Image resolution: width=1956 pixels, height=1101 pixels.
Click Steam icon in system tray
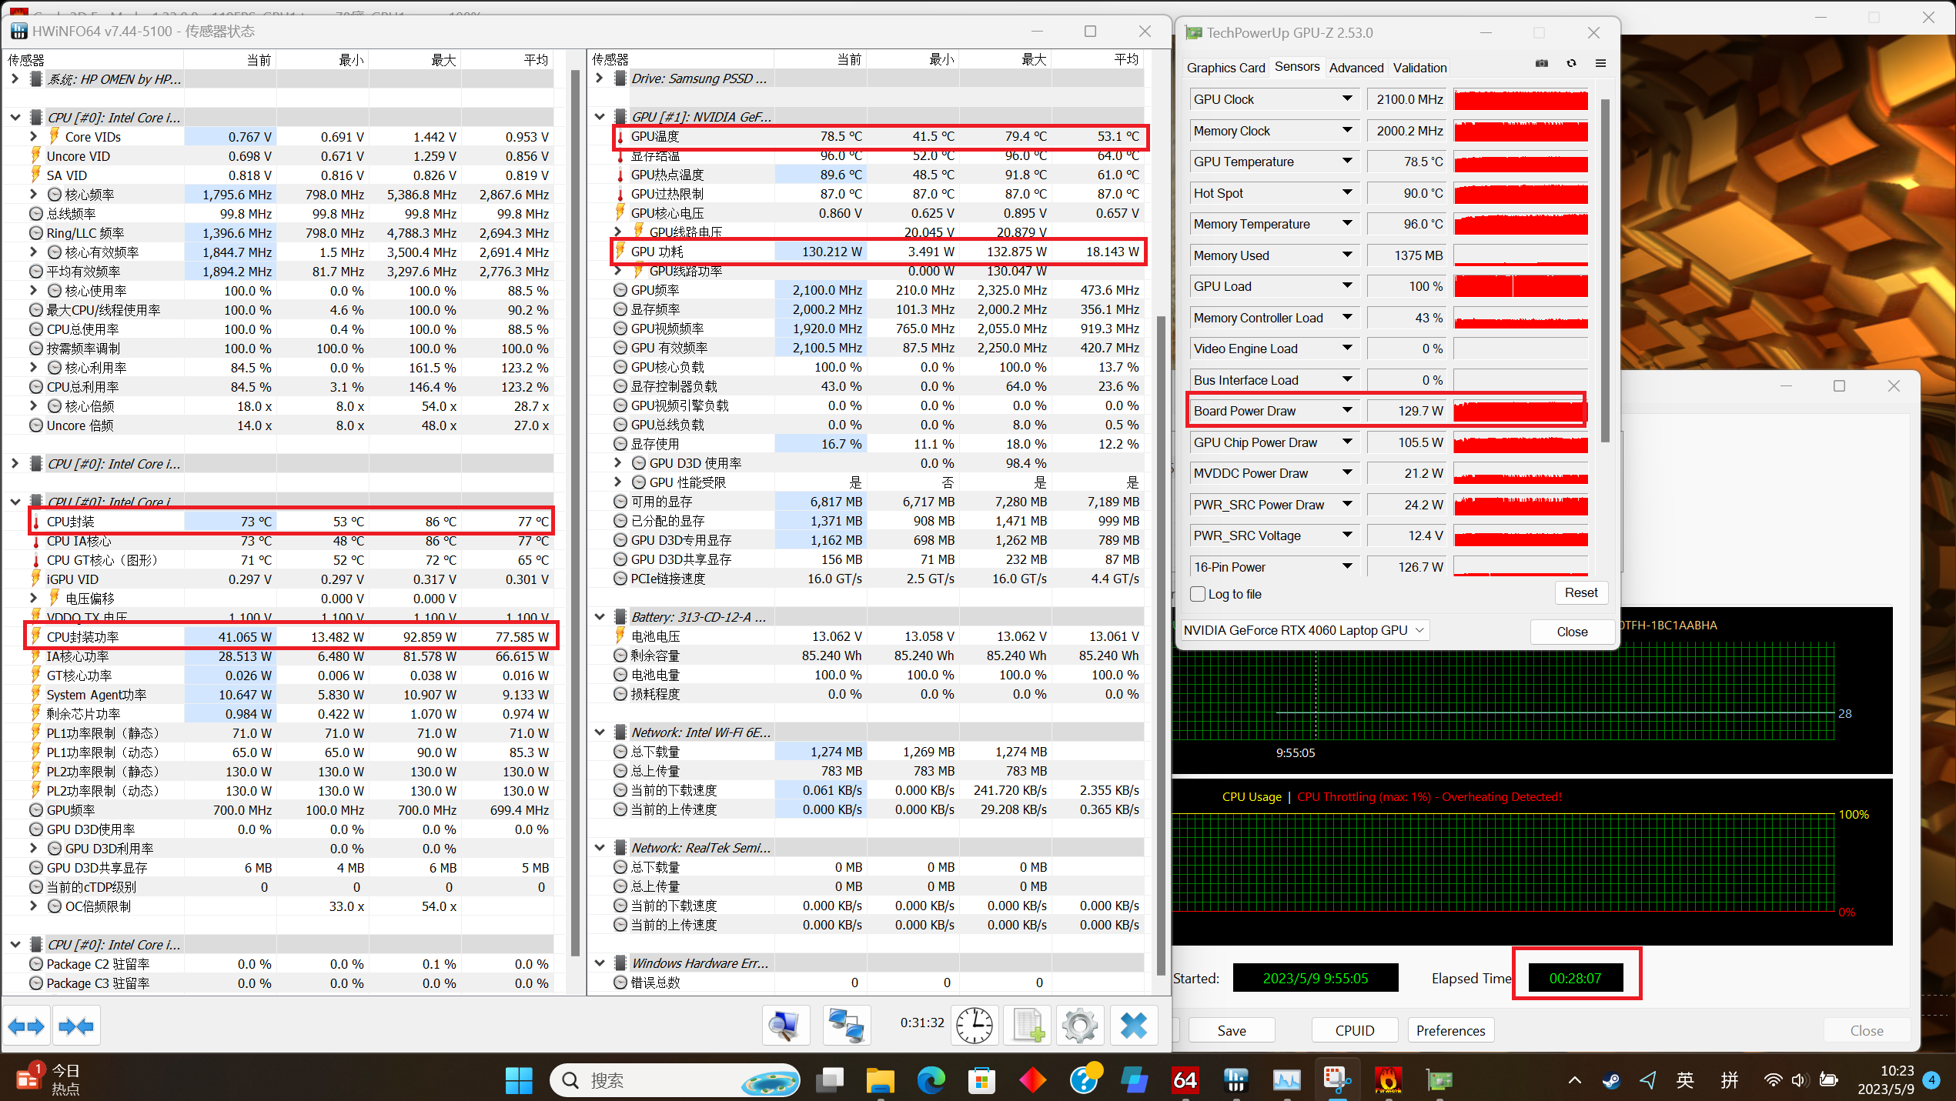coord(1611,1080)
